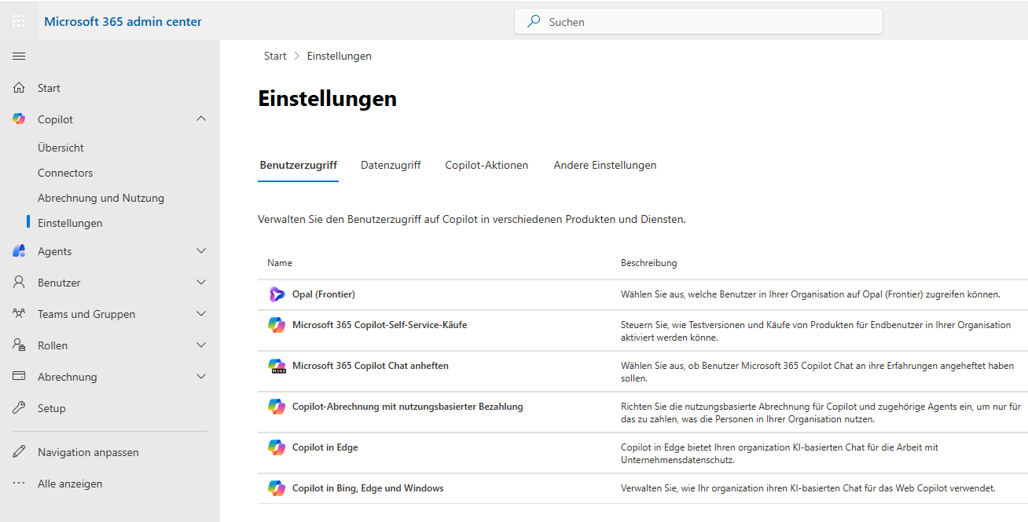
Task: Expand the Teams und Gruppen chevron
Action: click(x=201, y=314)
